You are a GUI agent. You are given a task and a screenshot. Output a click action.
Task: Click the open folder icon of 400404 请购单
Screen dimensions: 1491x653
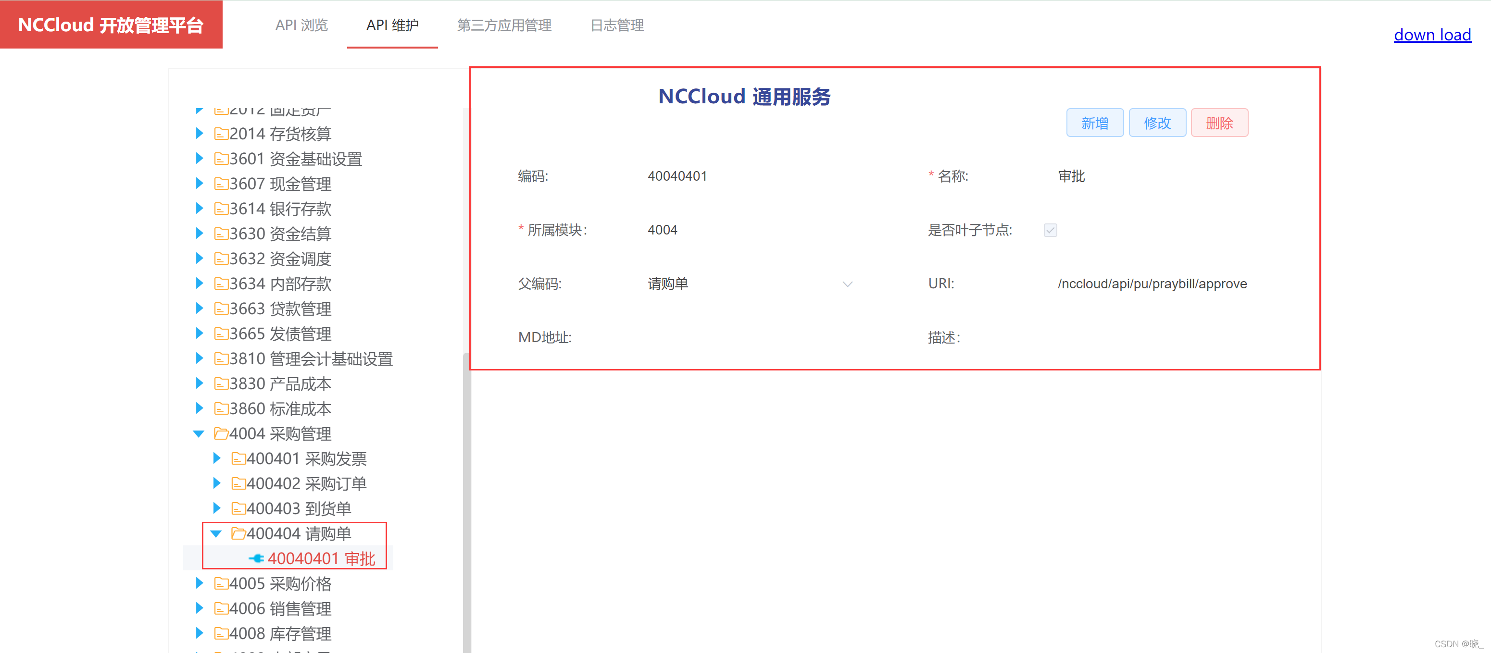(238, 533)
